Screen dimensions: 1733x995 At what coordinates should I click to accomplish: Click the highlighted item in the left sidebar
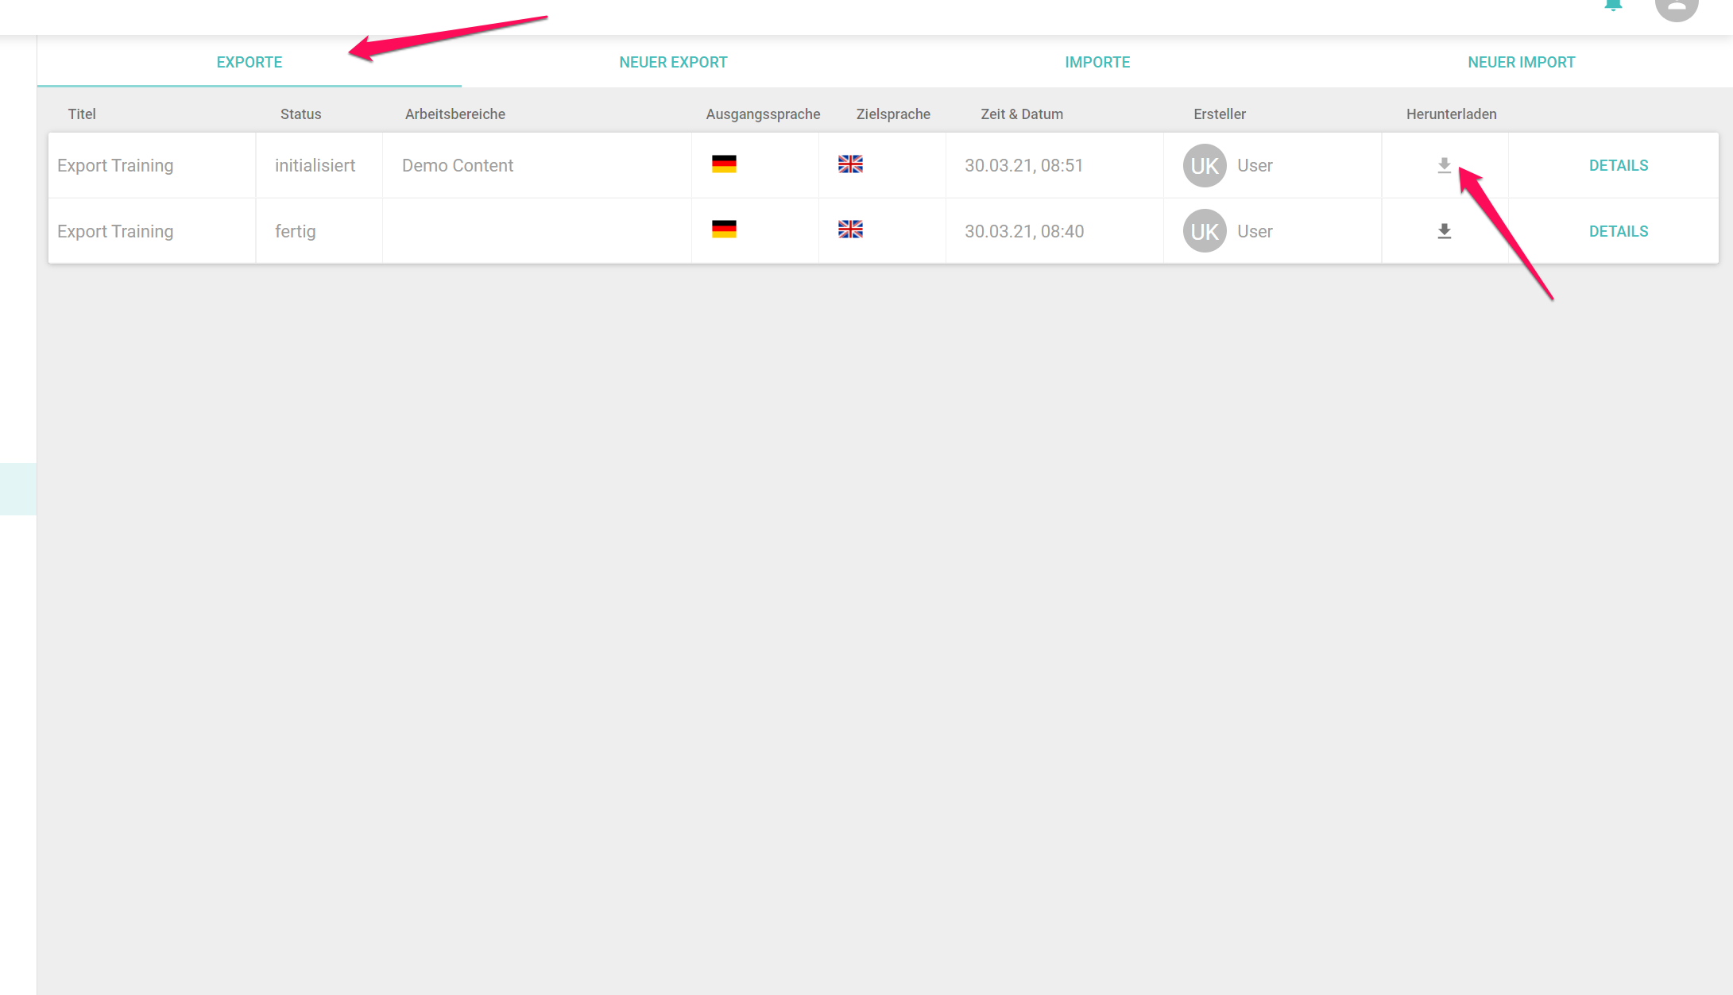point(18,489)
